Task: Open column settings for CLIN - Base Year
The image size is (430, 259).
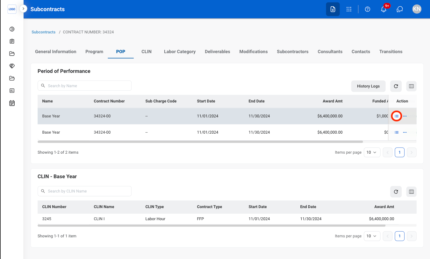Action: pyautogui.click(x=411, y=192)
